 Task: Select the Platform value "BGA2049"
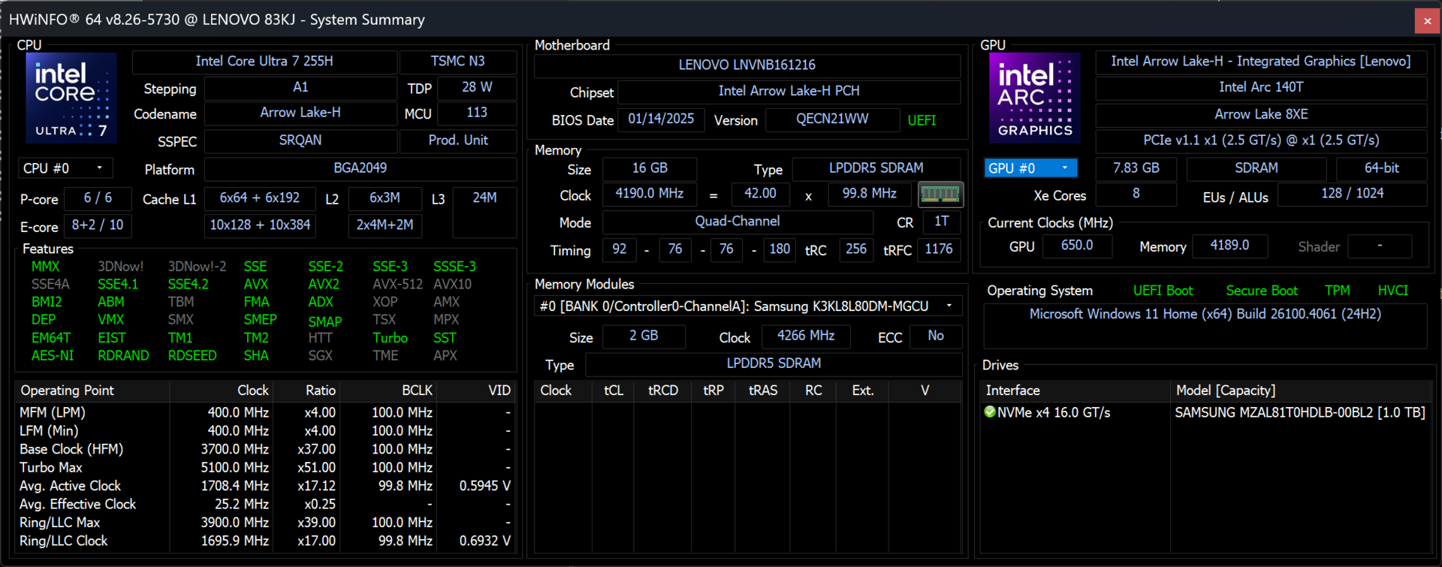tap(360, 169)
